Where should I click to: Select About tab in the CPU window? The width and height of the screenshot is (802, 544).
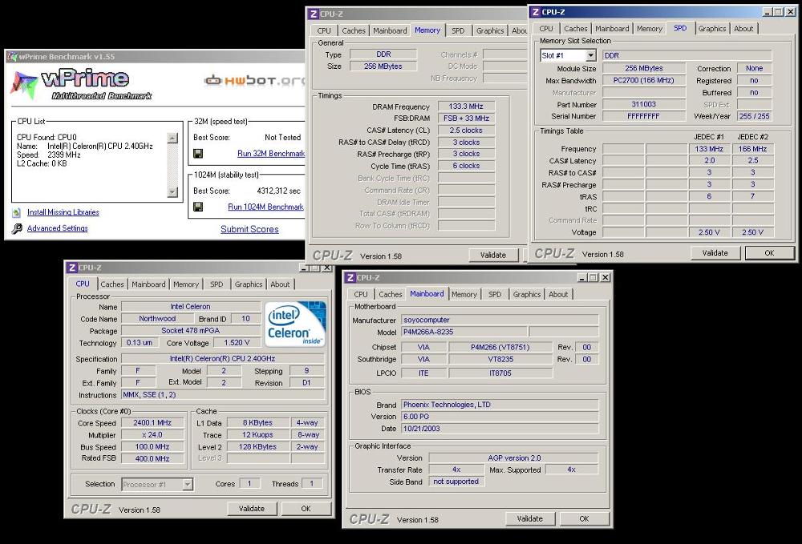point(280,284)
